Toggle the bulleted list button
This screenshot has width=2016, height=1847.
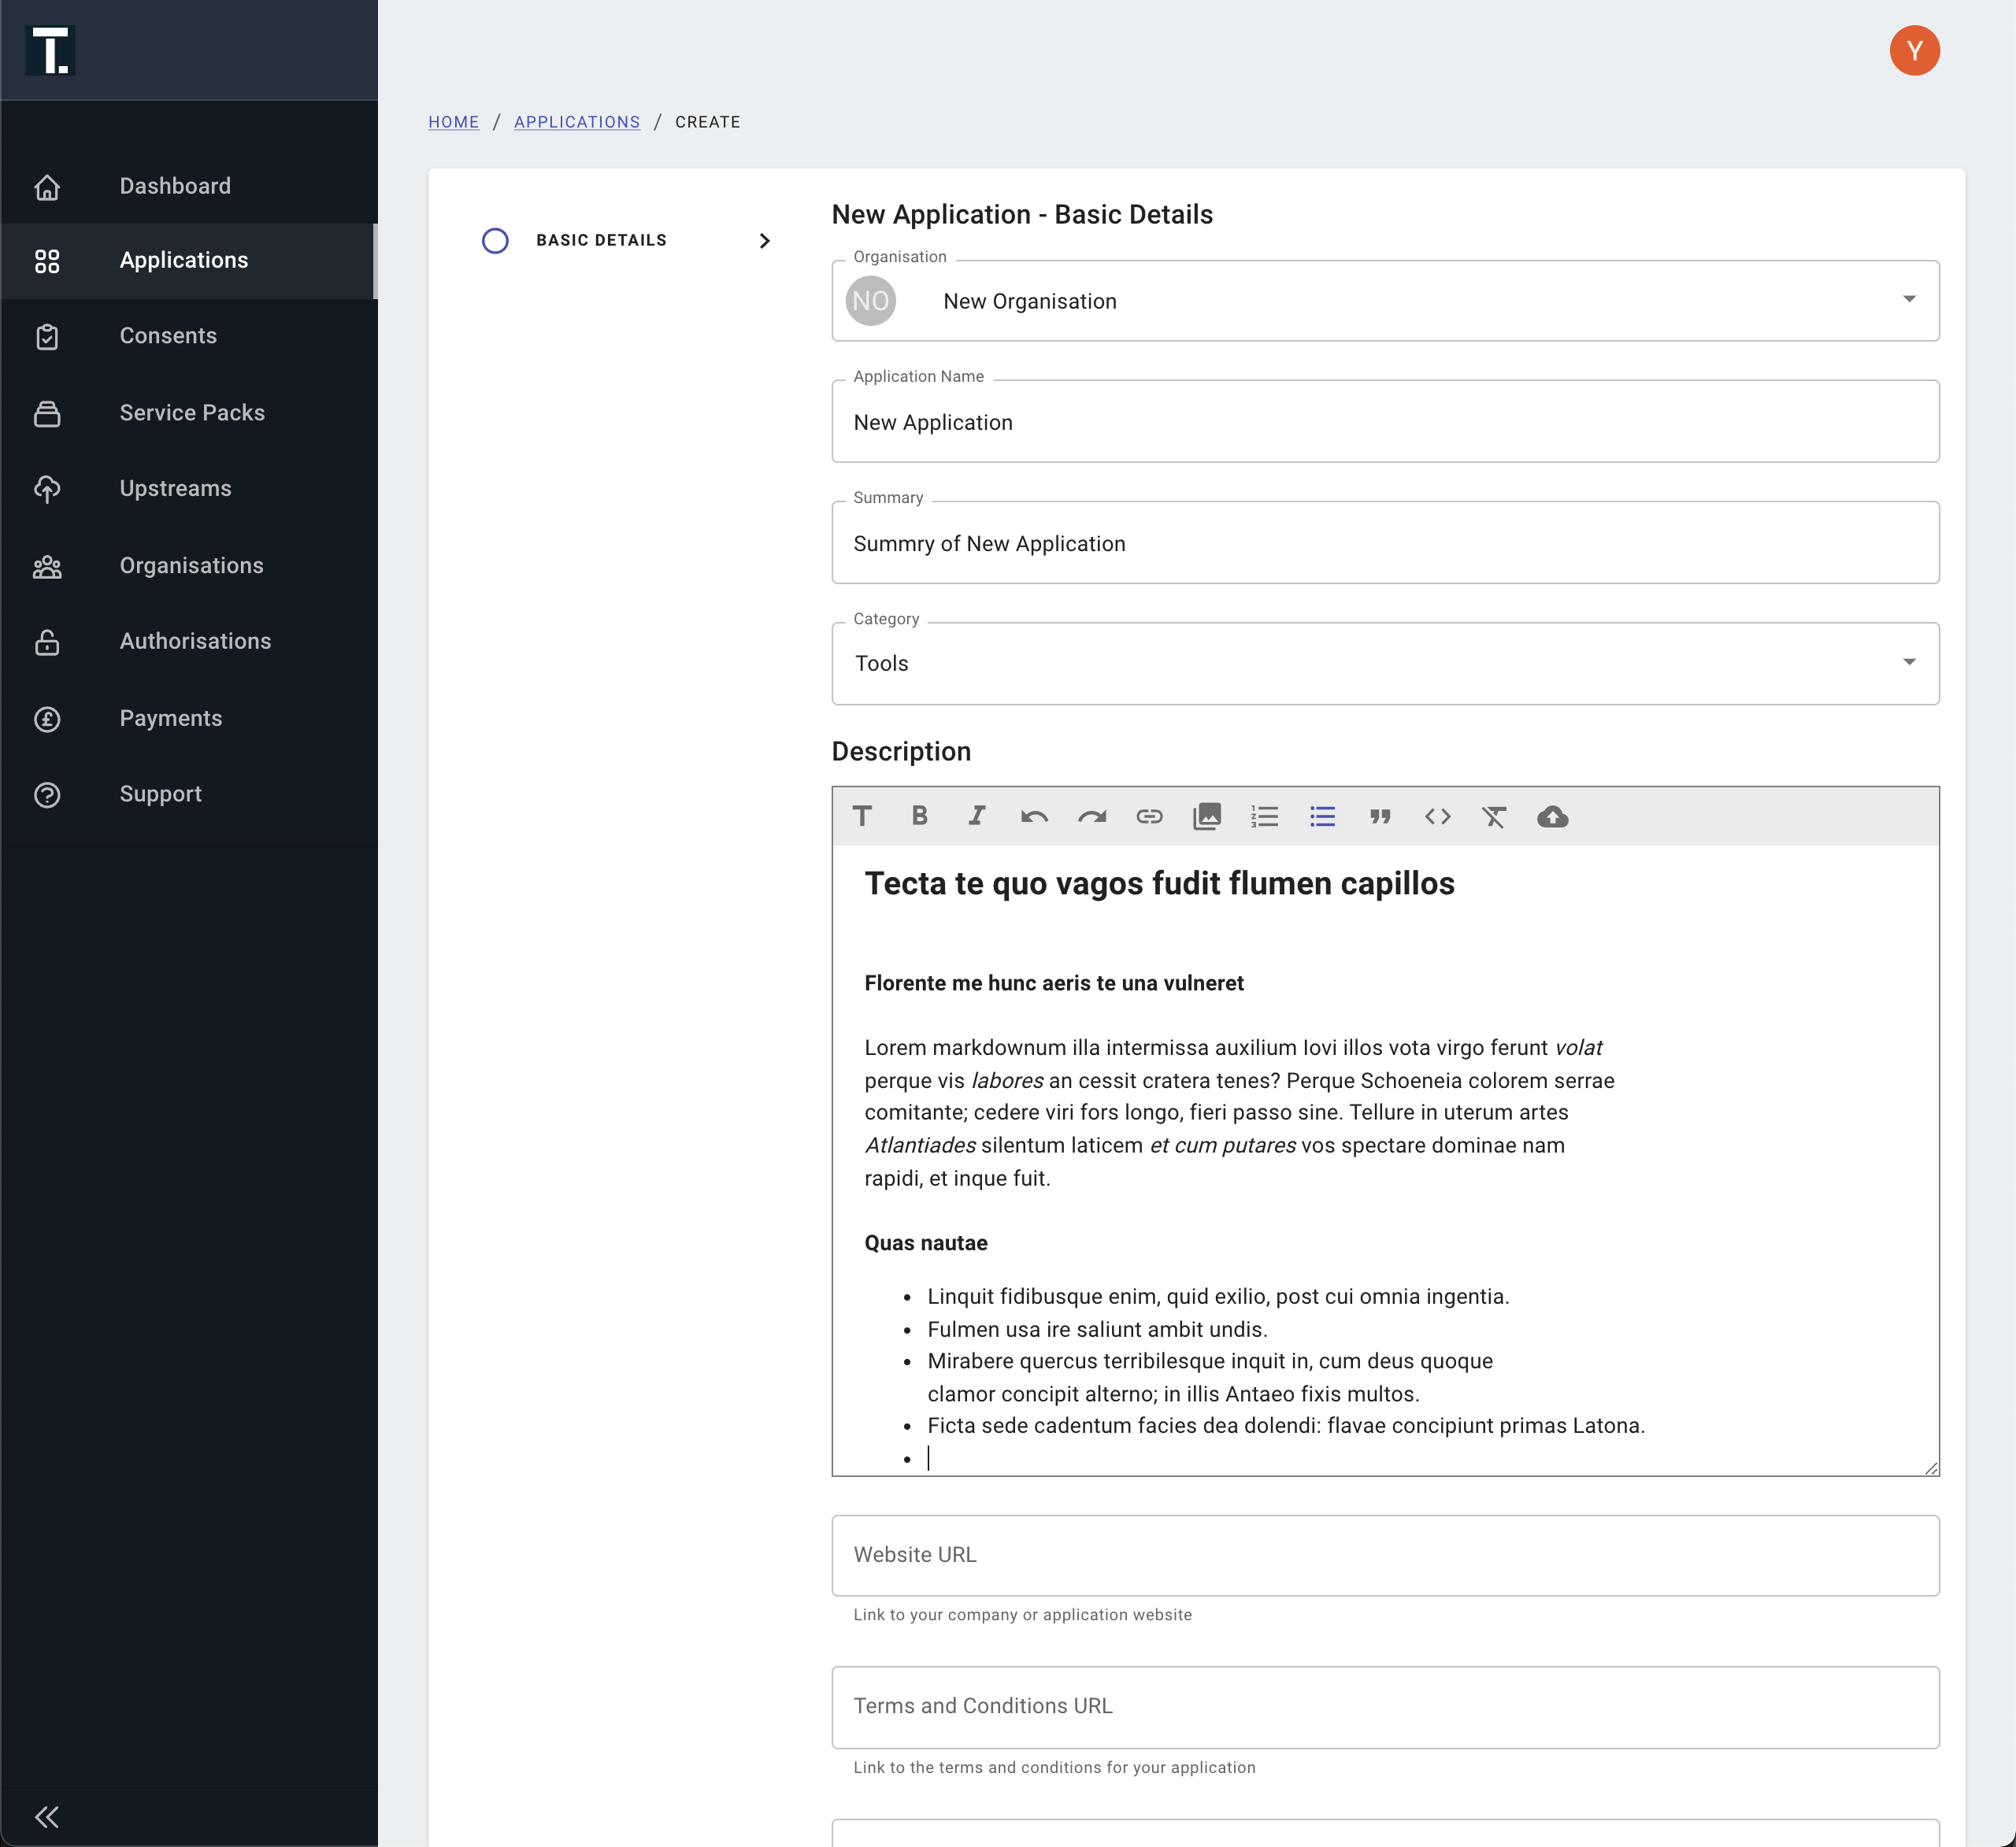point(1322,816)
